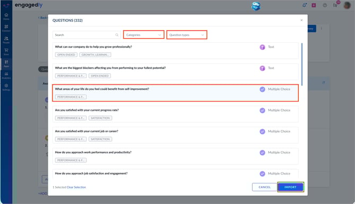Click SATISFACTION tag on 'current progress rate' question

tap(100, 118)
